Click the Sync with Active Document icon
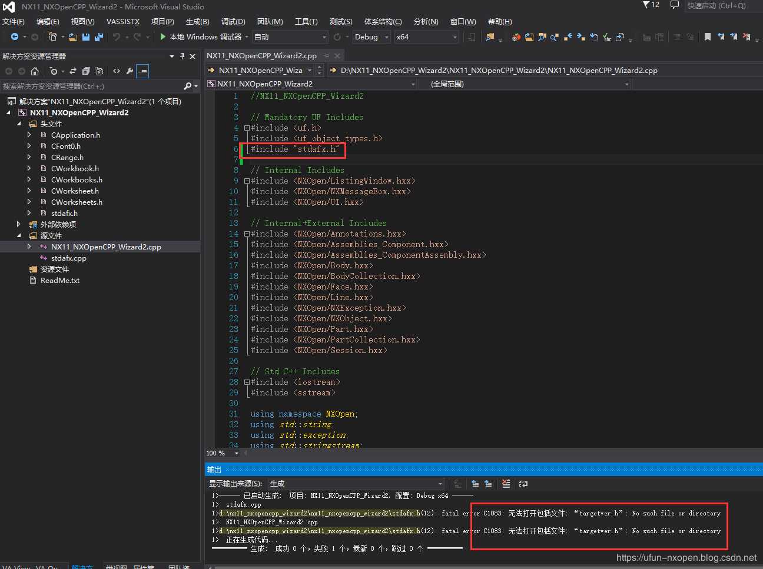 coord(73,71)
